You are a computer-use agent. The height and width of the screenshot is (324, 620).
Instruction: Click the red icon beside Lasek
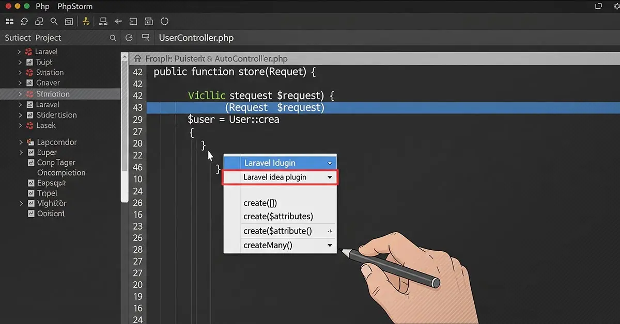tap(29, 125)
